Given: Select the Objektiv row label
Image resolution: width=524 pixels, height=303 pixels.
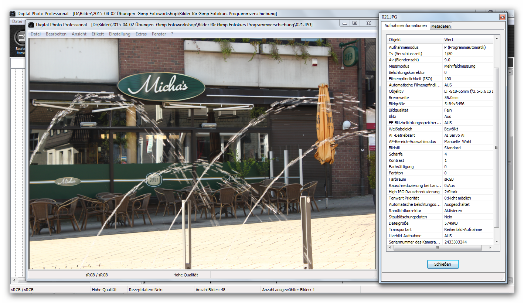Looking at the screenshot, I should [x=396, y=91].
